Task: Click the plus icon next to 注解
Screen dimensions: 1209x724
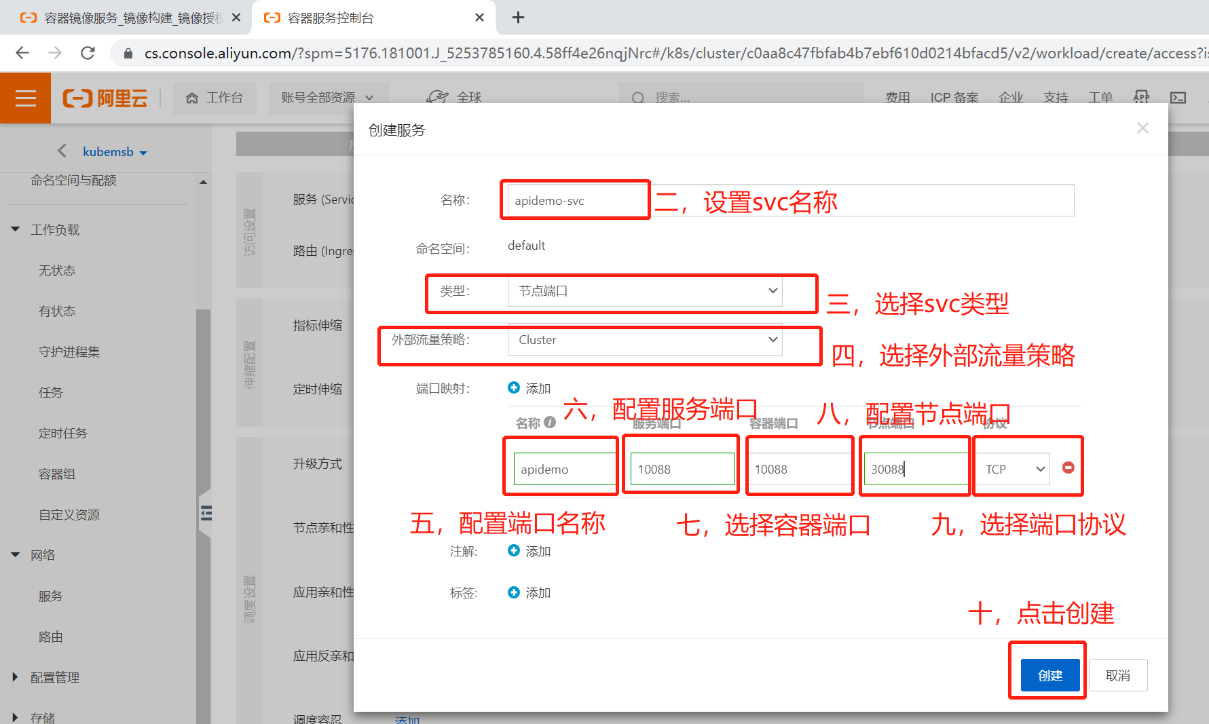Action: point(514,551)
